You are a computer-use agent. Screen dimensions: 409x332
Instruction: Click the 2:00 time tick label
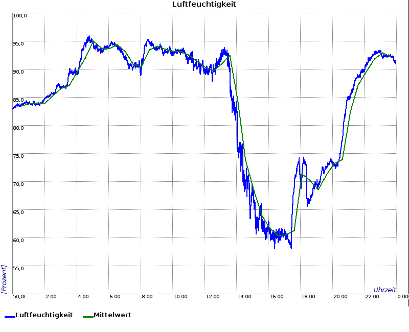pos(51,297)
